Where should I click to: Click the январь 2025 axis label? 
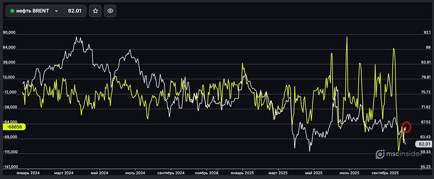[x=242, y=173]
